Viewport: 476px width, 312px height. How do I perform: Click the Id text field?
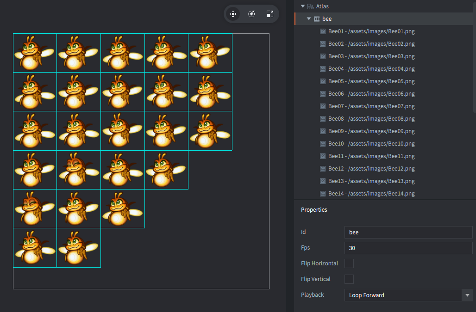point(408,232)
